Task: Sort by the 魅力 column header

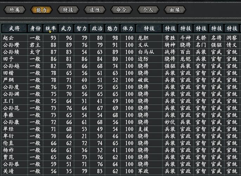Action: 112,28
